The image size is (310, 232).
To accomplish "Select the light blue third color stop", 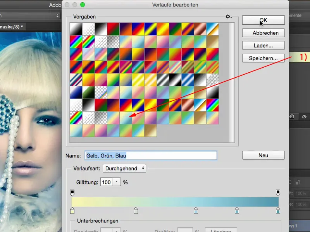I will (x=196, y=210).
